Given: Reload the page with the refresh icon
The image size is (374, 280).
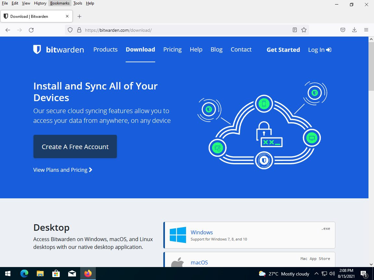Looking at the screenshot, I should pos(31,30).
